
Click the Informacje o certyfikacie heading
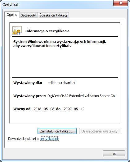coord(47,31)
